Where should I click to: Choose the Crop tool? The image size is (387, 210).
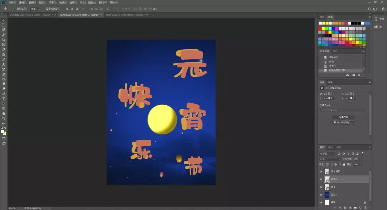point(4,40)
